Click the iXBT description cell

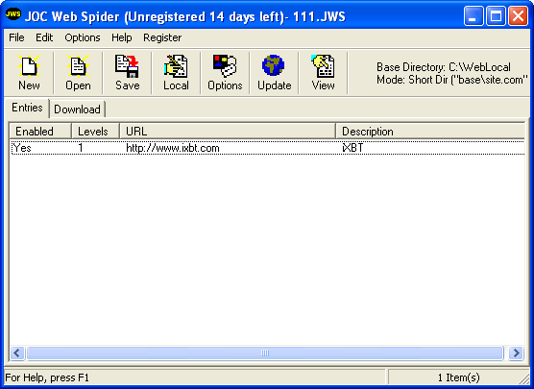point(352,148)
